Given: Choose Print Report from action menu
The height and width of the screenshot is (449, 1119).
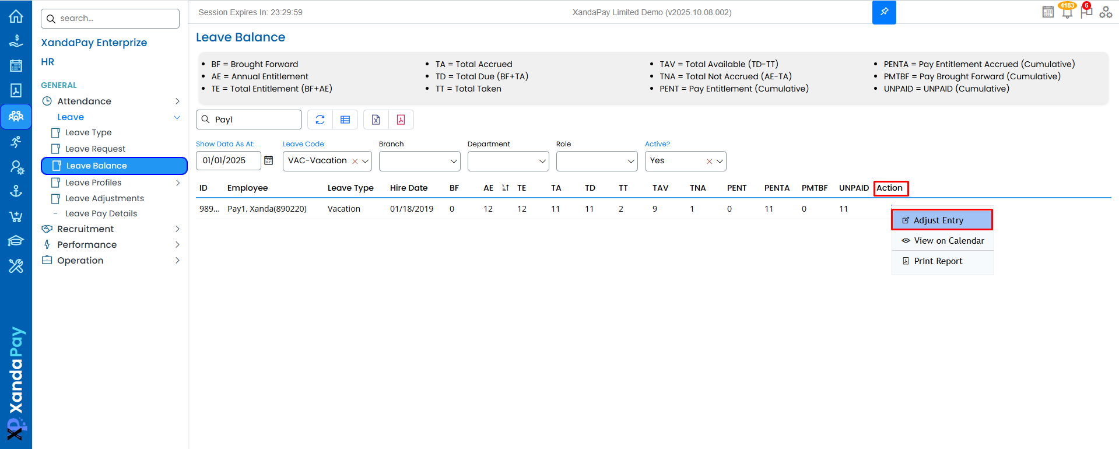Looking at the screenshot, I should [x=942, y=261].
